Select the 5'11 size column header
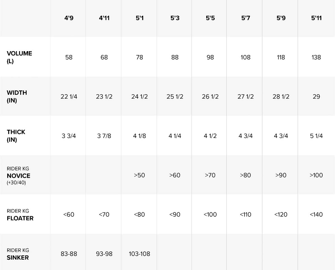Image resolution: width=335 pixels, height=270 pixels. [x=316, y=18]
